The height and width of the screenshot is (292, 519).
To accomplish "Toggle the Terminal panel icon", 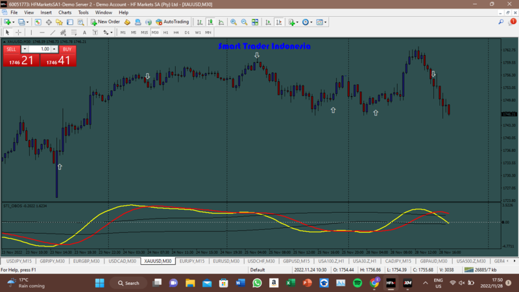I will click(70, 22).
